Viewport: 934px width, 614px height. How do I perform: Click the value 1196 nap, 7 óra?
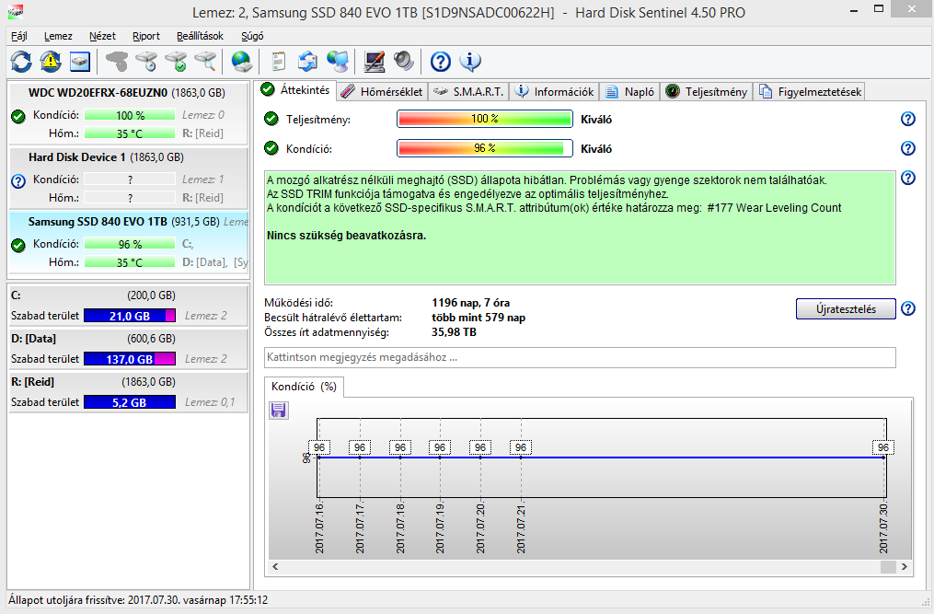470,303
